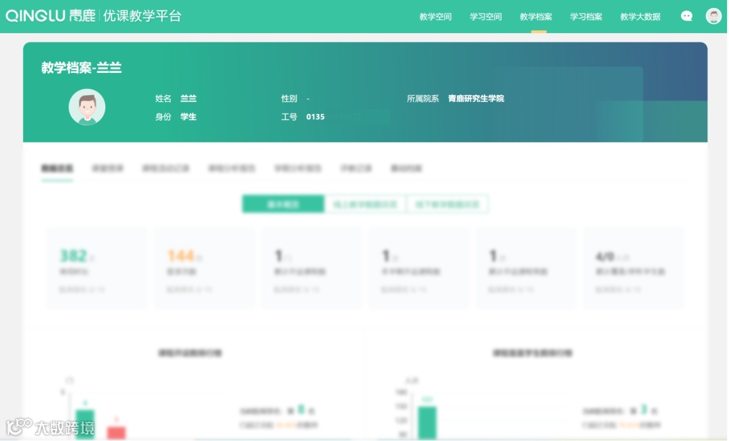Image resolution: width=729 pixels, height=441 pixels.
Task: Click the red bar in the left chart
Action: click(x=116, y=433)
